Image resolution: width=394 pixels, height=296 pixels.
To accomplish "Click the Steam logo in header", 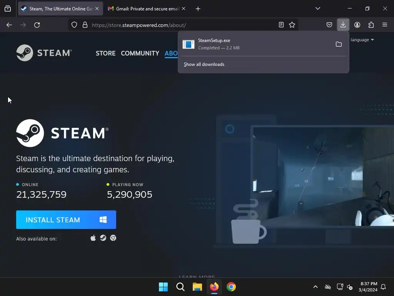I will click(44, 53).
